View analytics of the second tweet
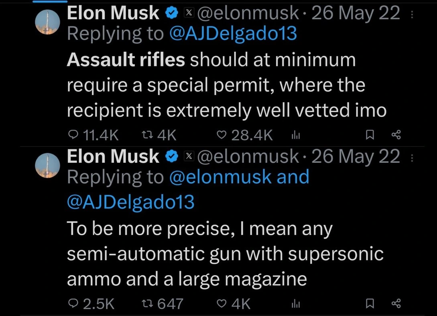The image size is (437, 316). (x=295, y=304)
